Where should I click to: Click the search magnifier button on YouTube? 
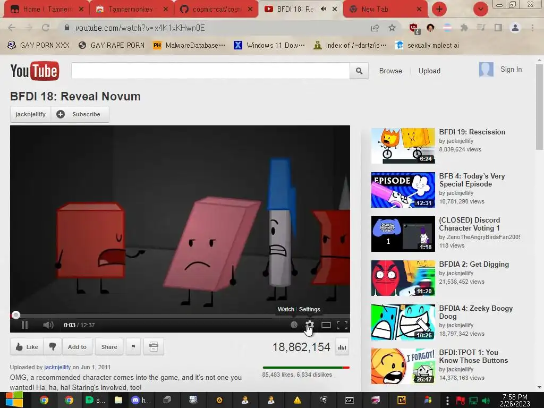pos(359,71)
